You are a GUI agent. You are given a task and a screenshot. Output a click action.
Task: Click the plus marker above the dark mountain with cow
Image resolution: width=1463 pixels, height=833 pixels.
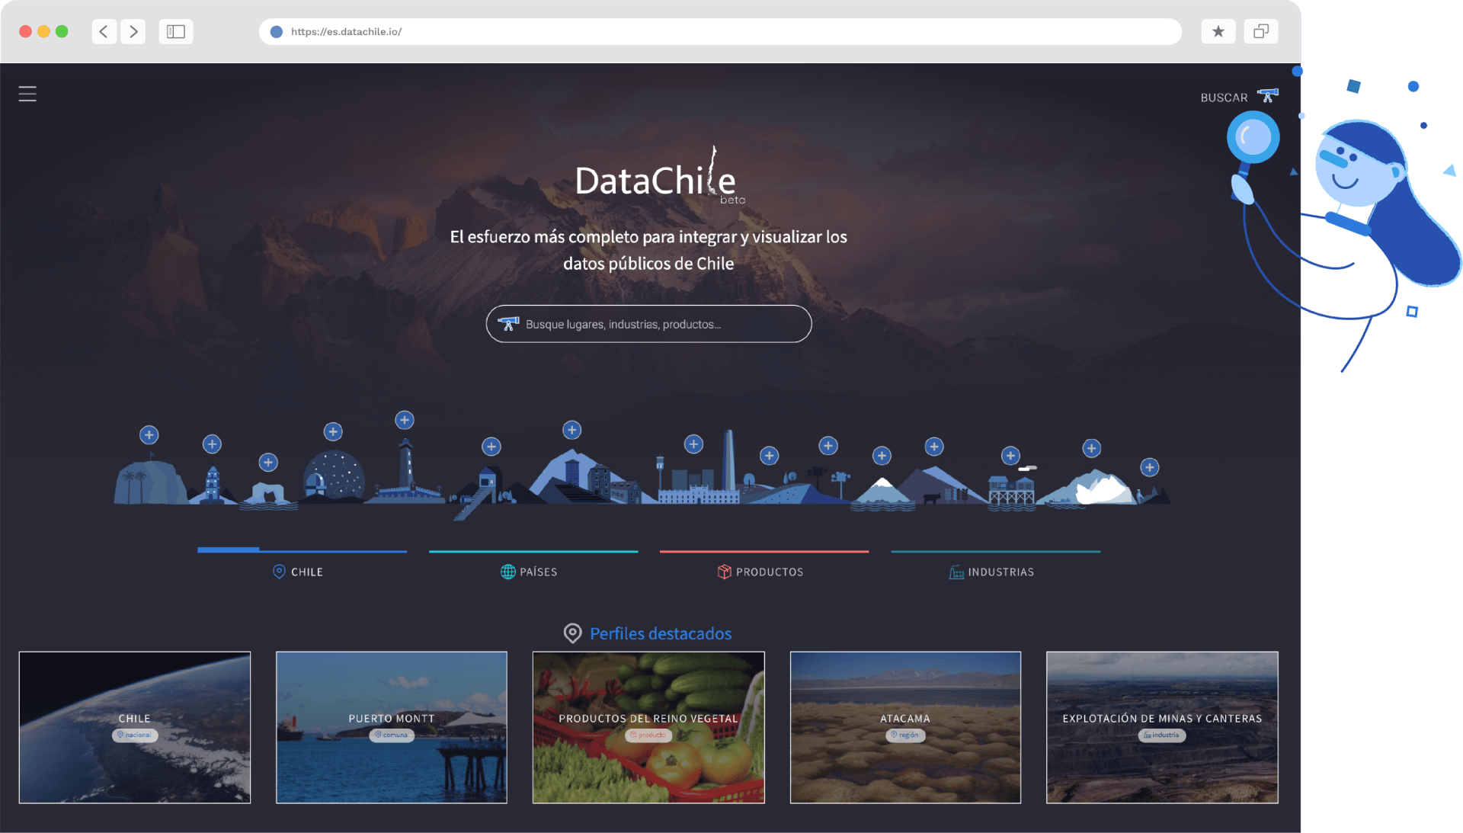pyautogui.click(x=934, y=447)
